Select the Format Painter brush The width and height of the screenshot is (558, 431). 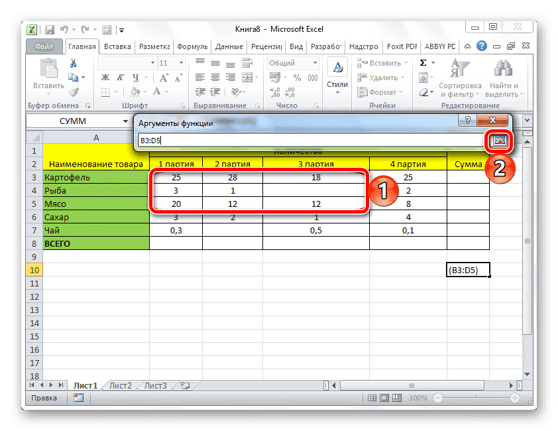point(74,92)
